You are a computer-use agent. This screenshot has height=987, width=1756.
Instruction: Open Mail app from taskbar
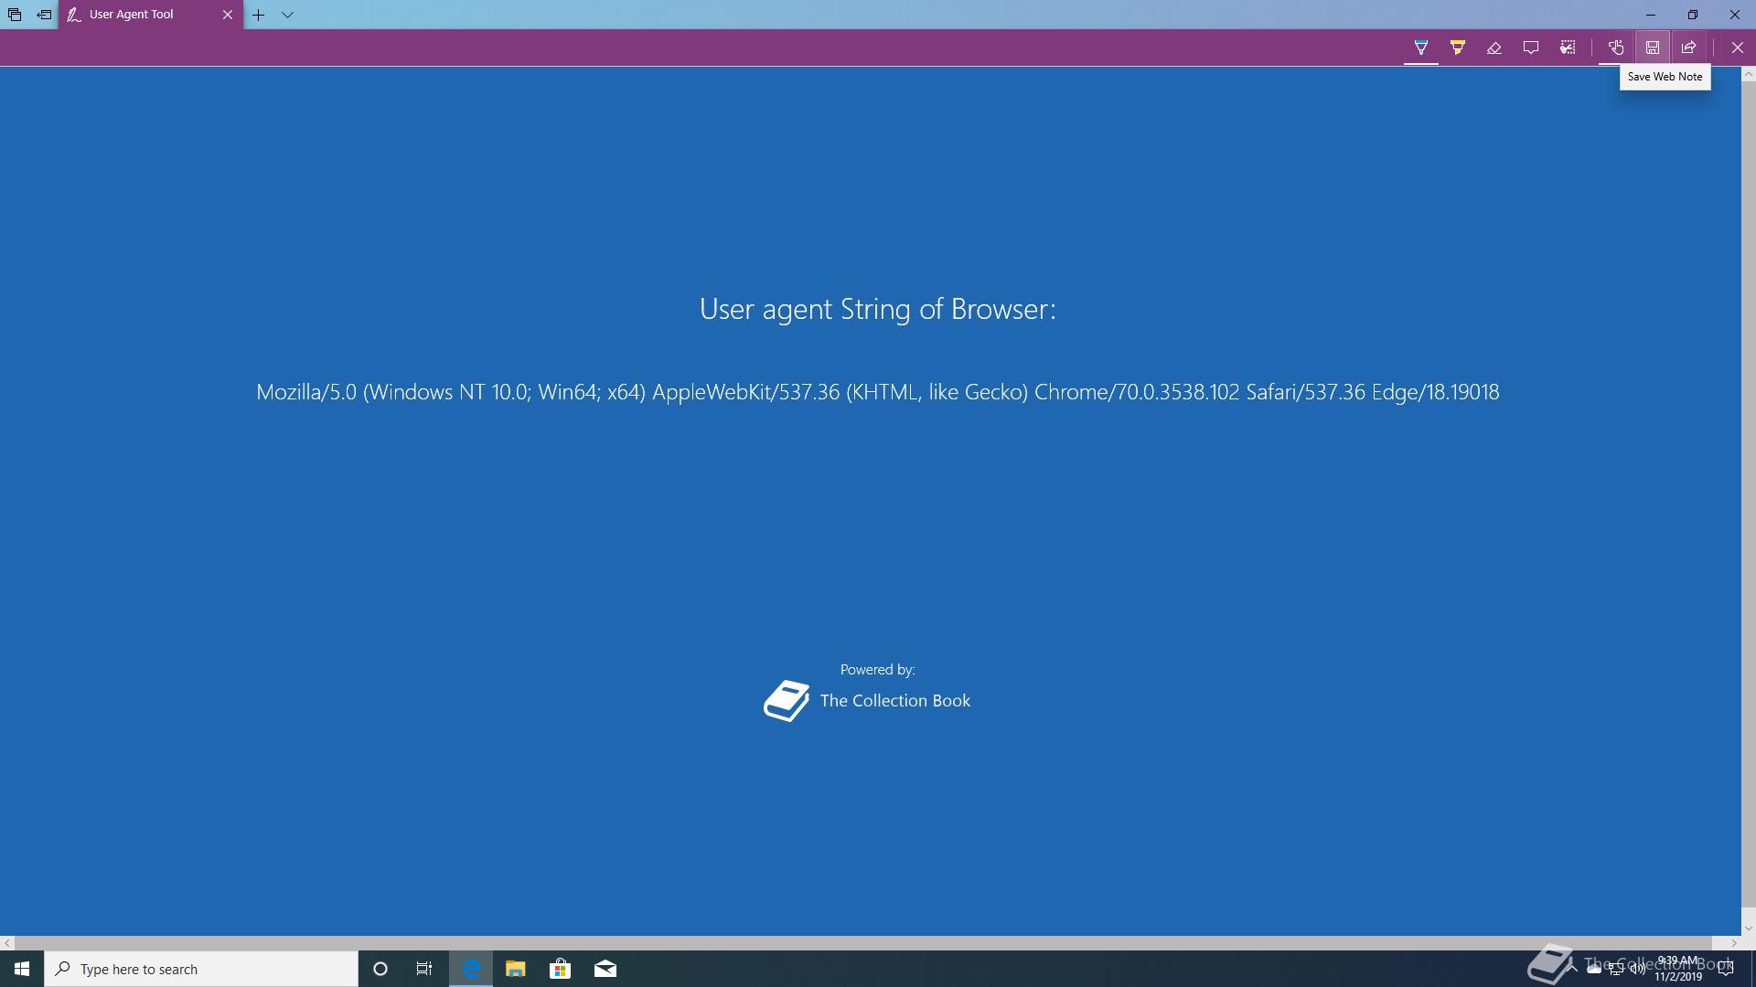pyautogui.click(x=605, y=969)
